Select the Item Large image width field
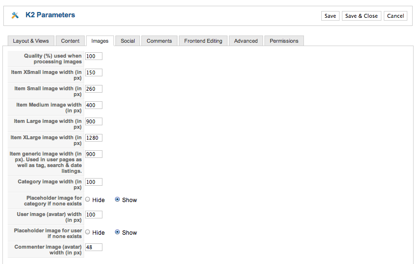 94,121
